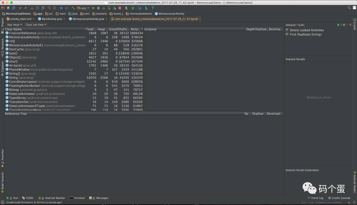The width and height of the screenshot is (357, 205).
Task: Click the Forward navigation arrow
Action: point(67,8)
